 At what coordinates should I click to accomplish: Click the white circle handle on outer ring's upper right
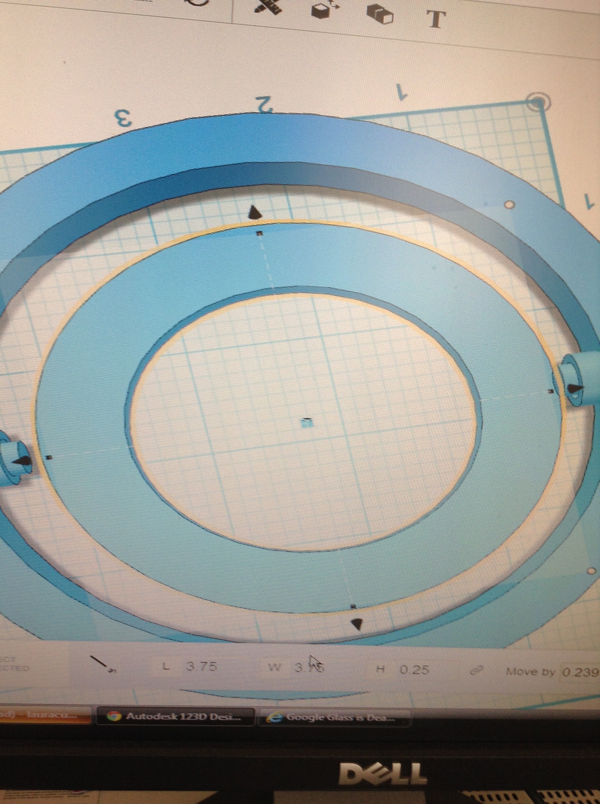coord(510,205)
